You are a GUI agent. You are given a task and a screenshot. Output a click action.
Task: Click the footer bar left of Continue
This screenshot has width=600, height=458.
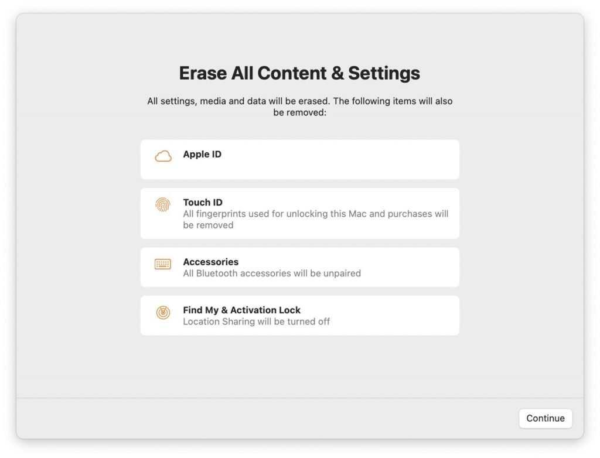click(264, 418)
